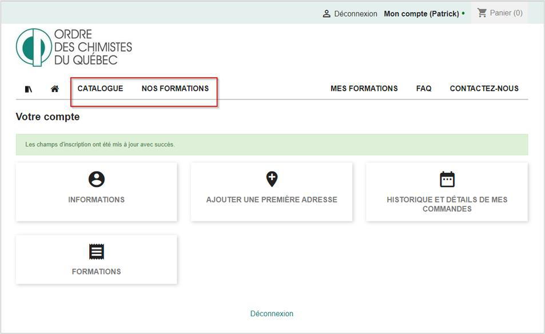Click the top bar Déconnexion link

point(355,14)
